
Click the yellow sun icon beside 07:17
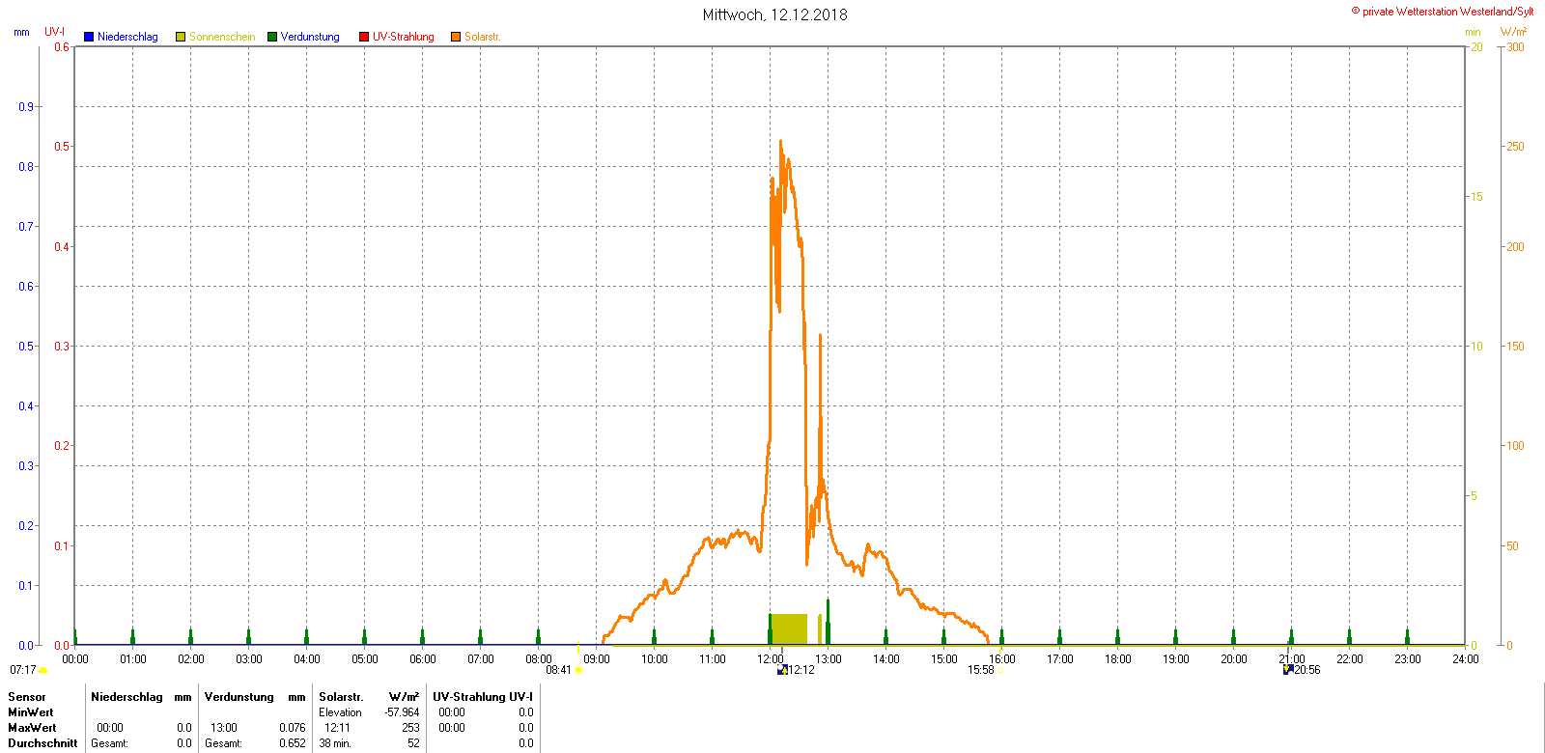(42, 670)
